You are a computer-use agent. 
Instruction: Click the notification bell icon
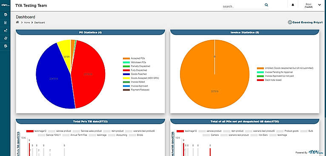(x=293, y=5)
